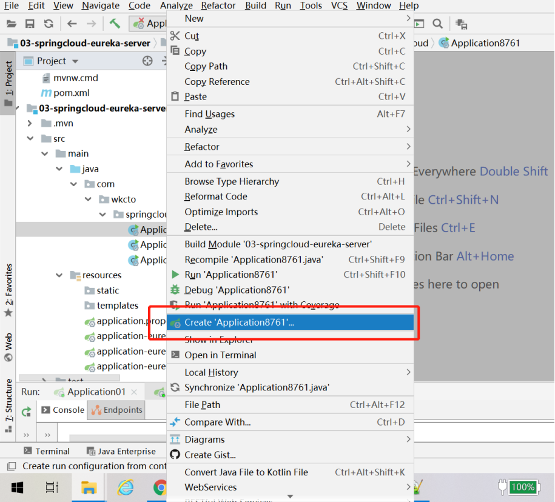
Task: Select Open in Terminal menu item
Action: (x=290, y=355)
